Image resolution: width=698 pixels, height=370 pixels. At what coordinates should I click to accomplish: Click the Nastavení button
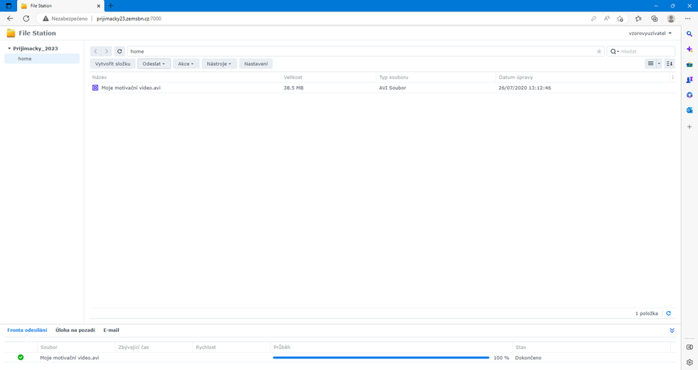(x=256, y=64)
